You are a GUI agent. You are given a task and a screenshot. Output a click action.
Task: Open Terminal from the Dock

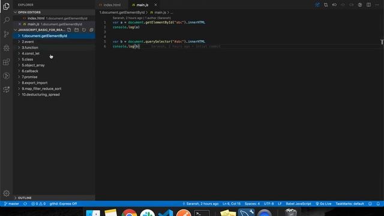click(202, 213)
